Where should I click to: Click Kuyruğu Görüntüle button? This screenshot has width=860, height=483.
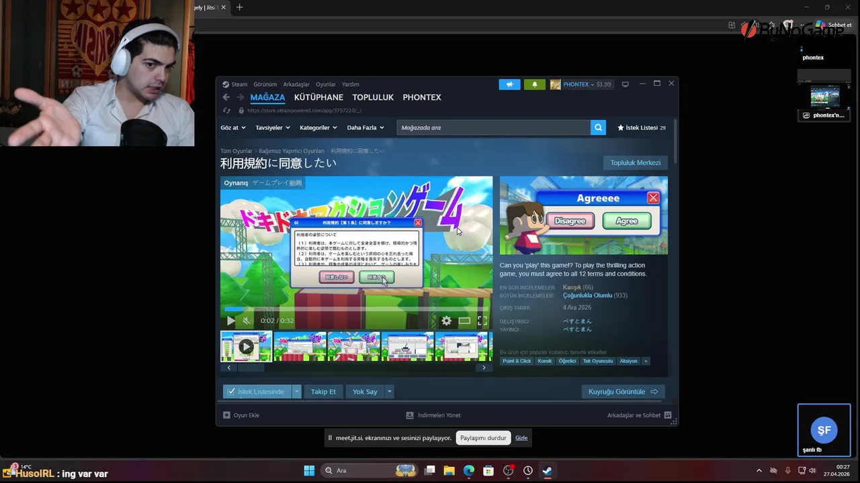point(623,392)
